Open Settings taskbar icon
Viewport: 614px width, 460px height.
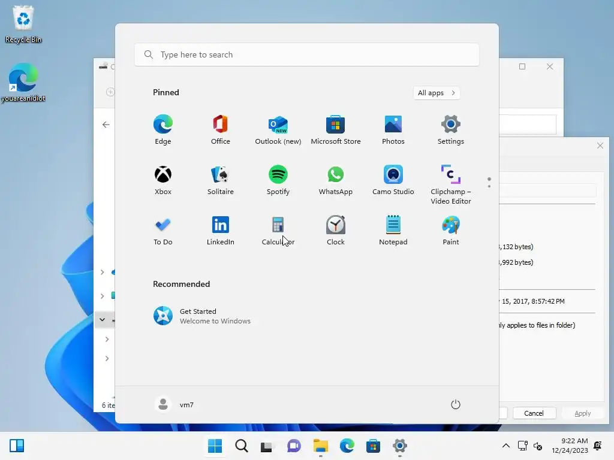[400, 446]
